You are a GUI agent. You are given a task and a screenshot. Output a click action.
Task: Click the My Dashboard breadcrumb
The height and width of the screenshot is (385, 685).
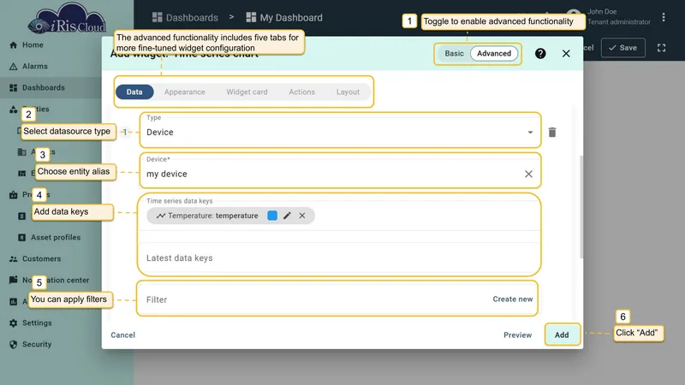(284, 17)
